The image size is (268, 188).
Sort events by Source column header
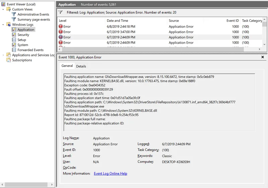pyautogui.click(x=185, y=20)
